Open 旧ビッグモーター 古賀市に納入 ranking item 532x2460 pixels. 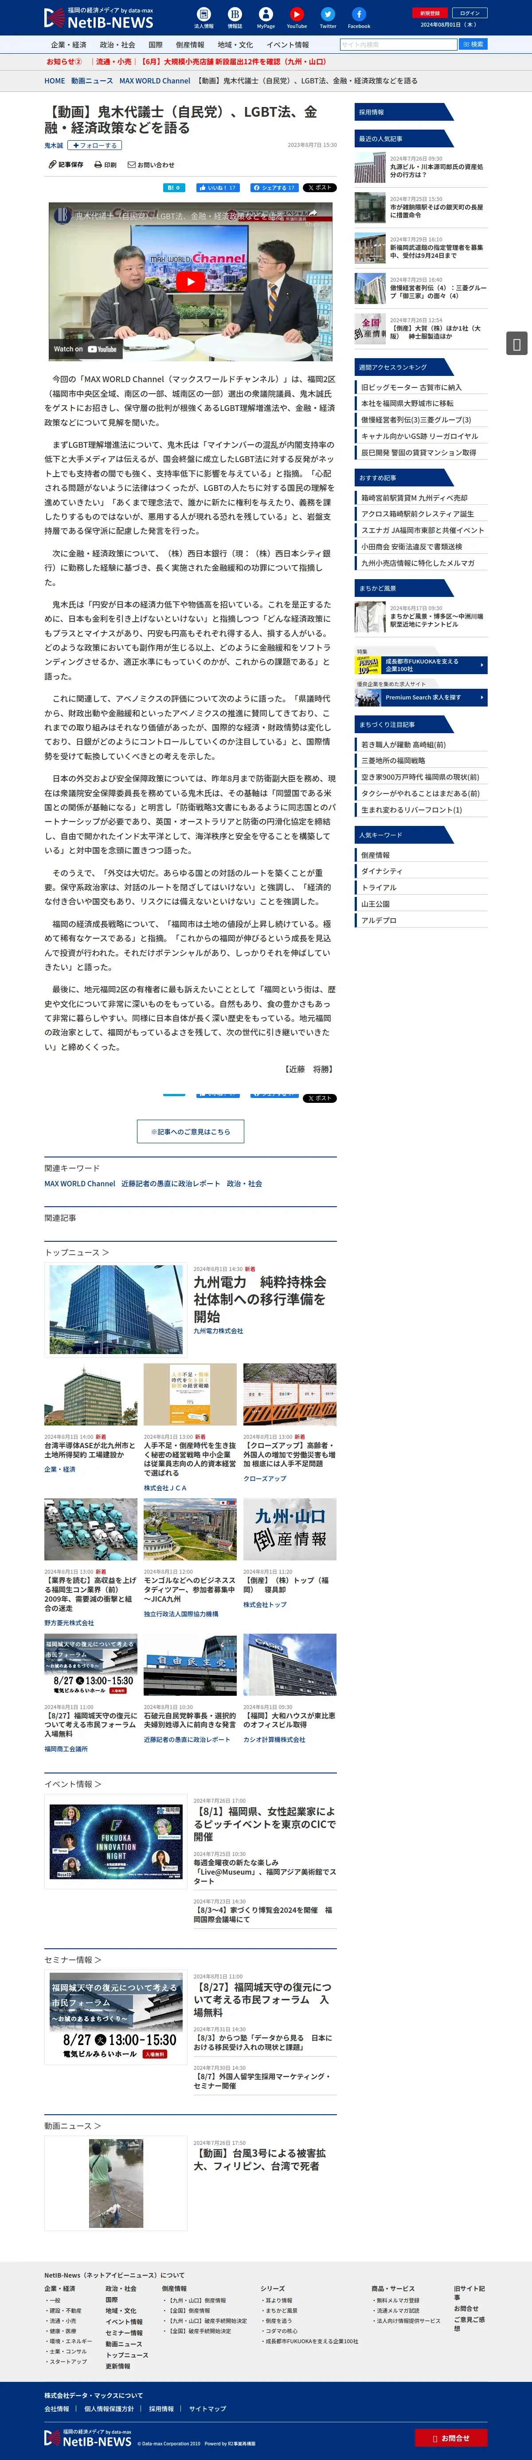pyautogui.click(x=411, y=387)
